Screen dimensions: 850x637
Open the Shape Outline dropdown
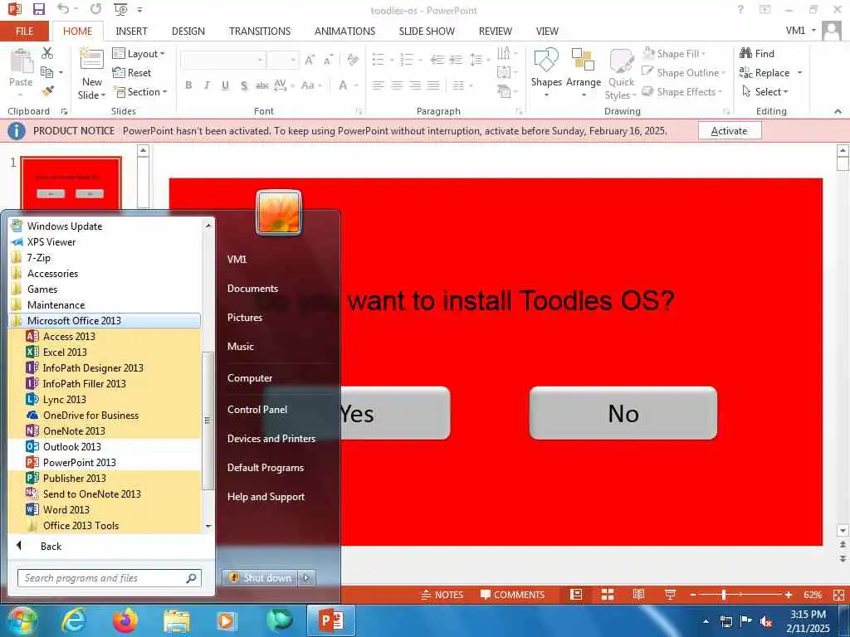[x=683, y=73]
